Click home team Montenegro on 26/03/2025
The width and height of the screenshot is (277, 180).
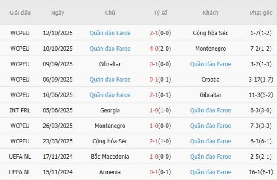click(110, 126)
